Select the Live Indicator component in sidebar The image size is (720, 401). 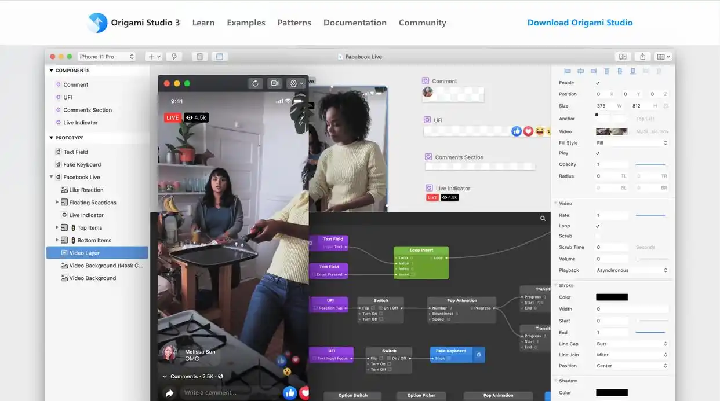click(x=81, y=123)
